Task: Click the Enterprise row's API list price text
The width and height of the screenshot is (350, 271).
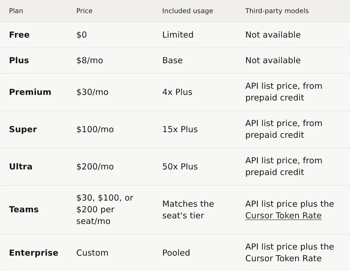Action: click(289, 252)
